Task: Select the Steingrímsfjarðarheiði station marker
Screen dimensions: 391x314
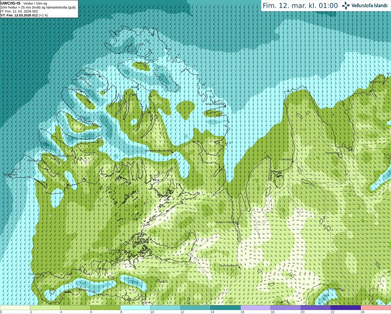Action: (x=172, y=152)
